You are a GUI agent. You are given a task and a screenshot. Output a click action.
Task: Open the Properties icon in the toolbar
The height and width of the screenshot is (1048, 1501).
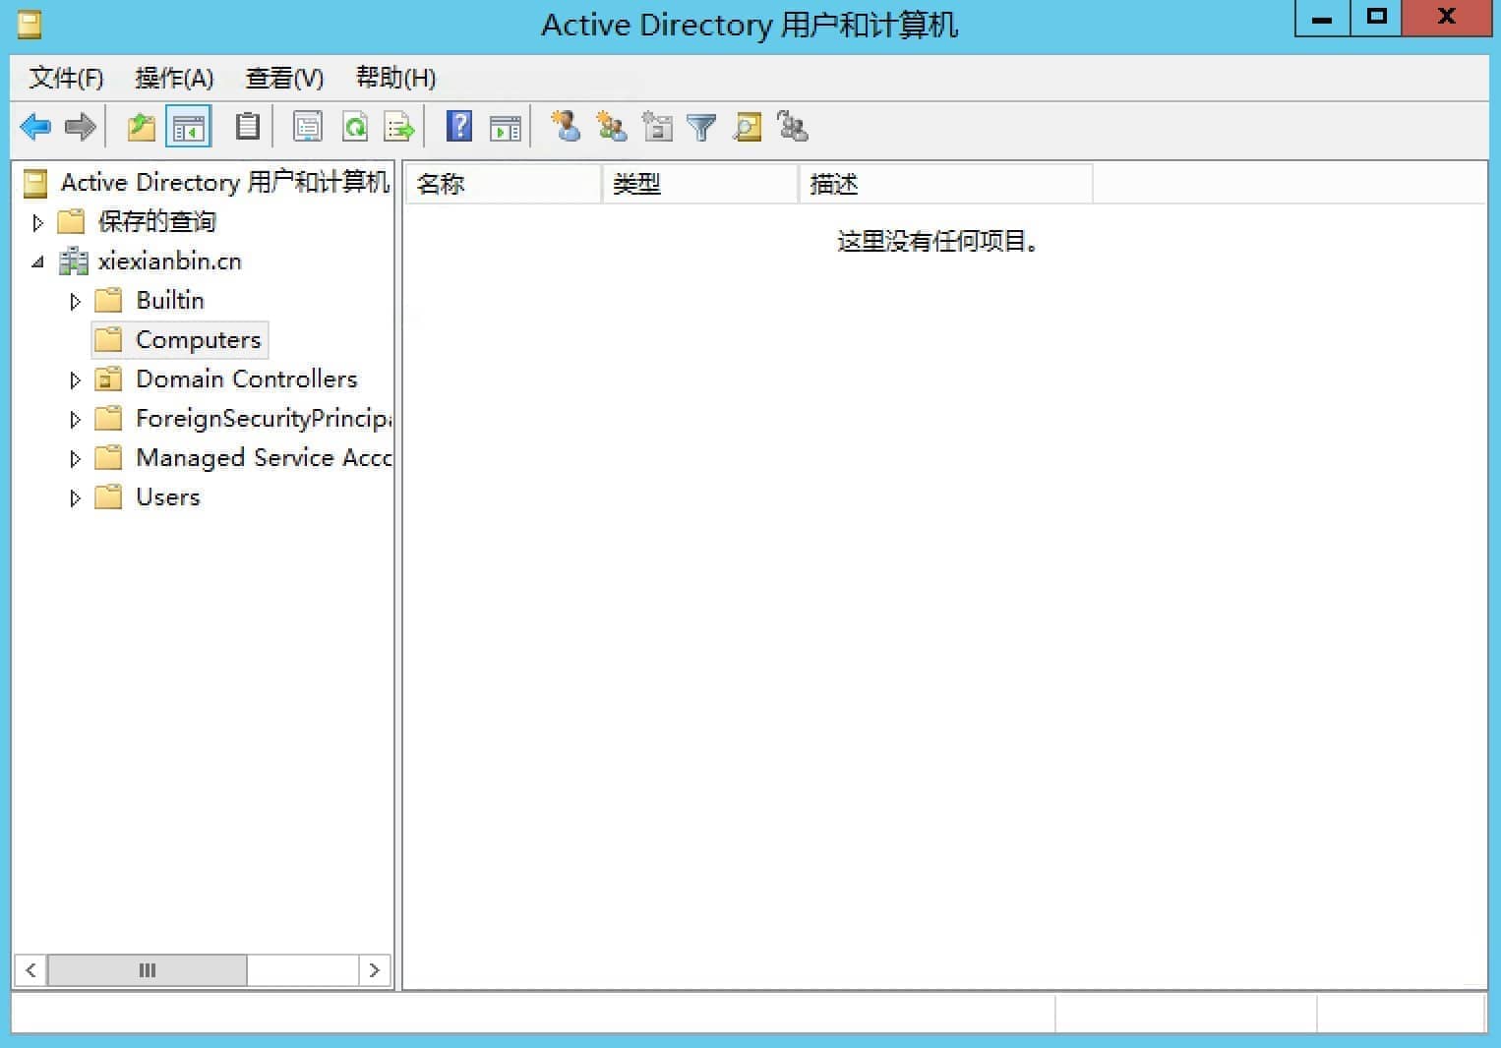click(x=308, y=127)
